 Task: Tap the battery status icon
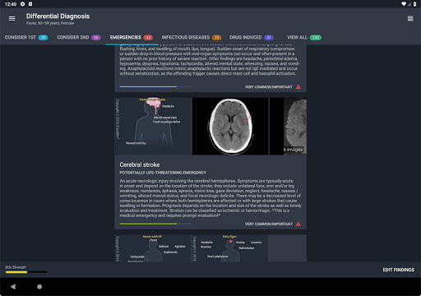(414, 4)
